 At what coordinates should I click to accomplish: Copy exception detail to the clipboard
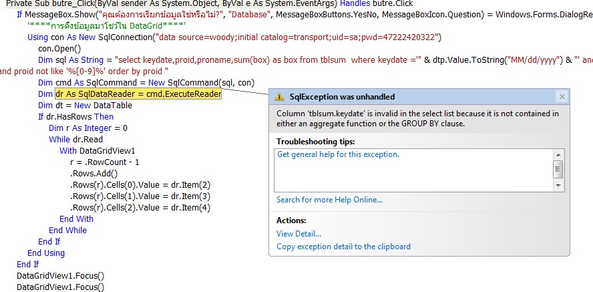pyautogui.click(x=343, y=247)
